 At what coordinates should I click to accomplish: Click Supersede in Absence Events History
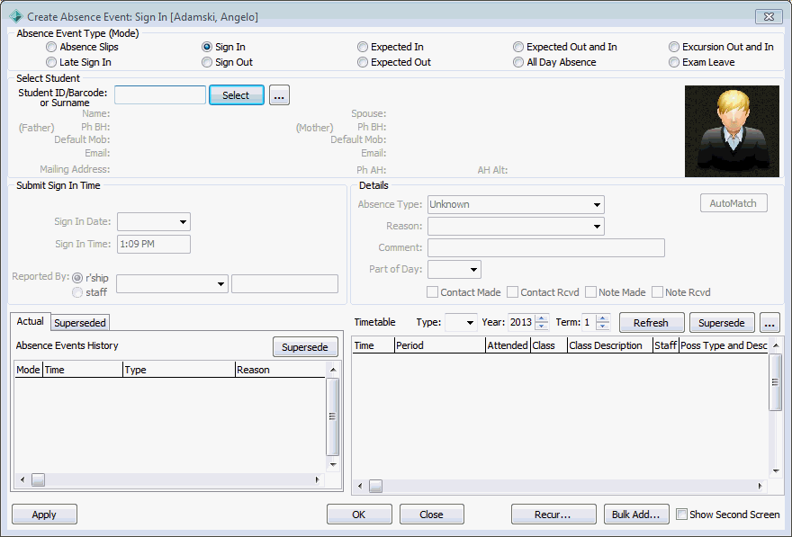pyautogui.click(x=305, y=347)
